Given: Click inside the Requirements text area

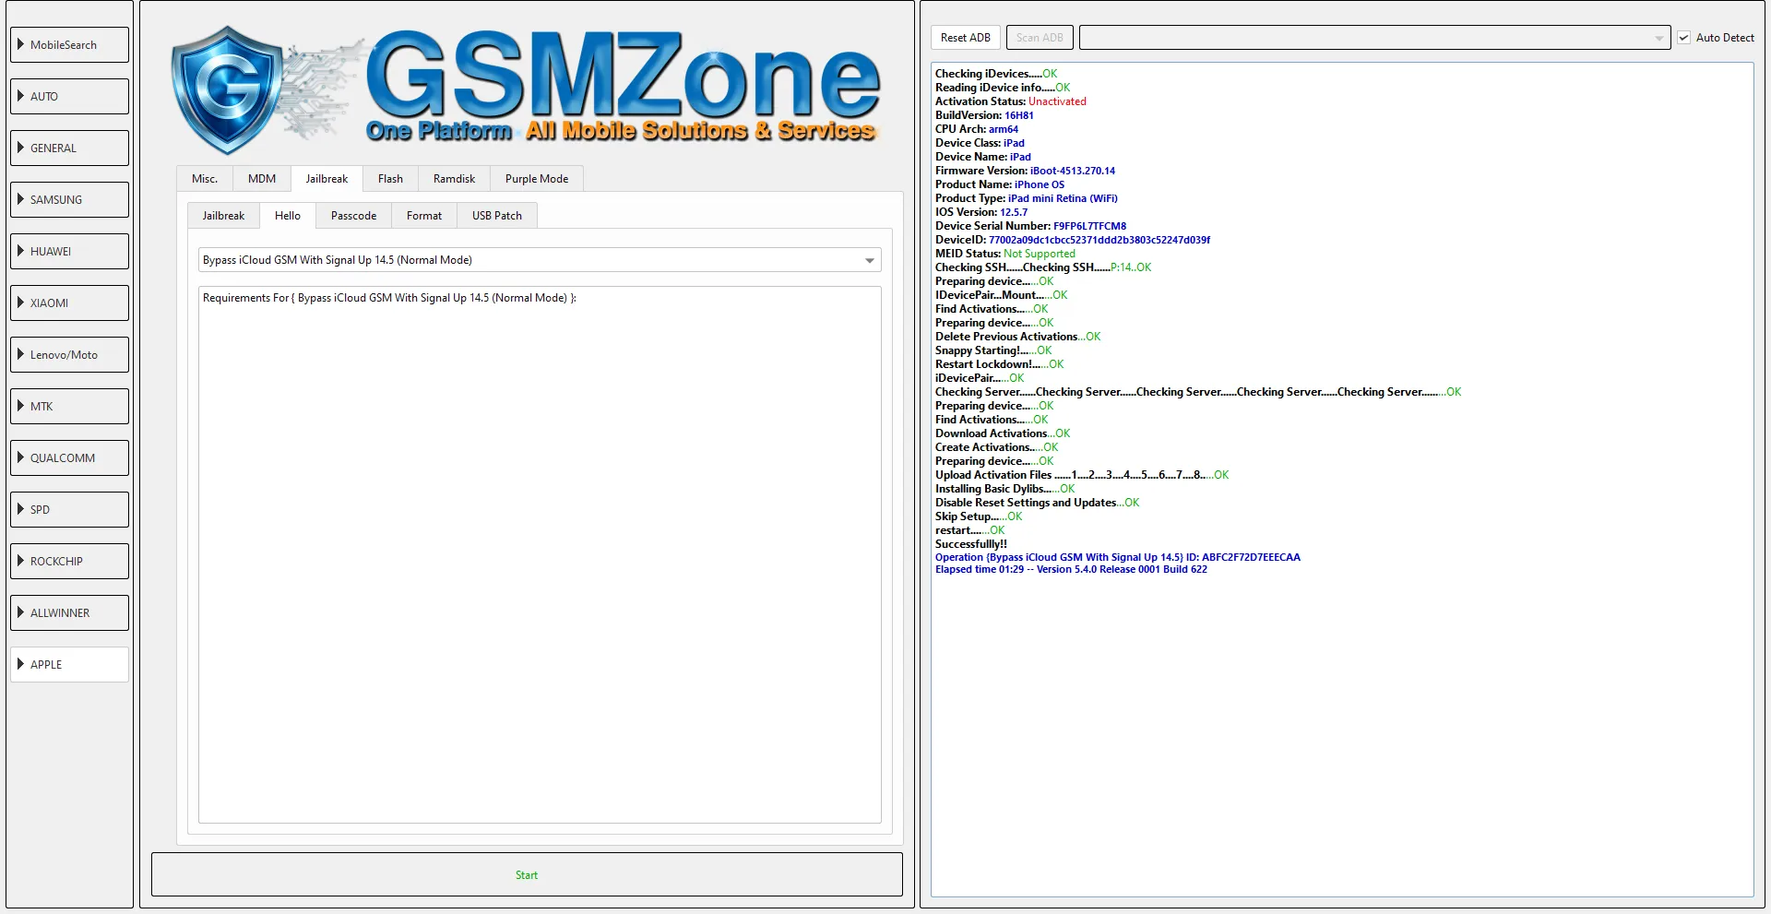Looking at the screenshot, I should click(540, 553).
